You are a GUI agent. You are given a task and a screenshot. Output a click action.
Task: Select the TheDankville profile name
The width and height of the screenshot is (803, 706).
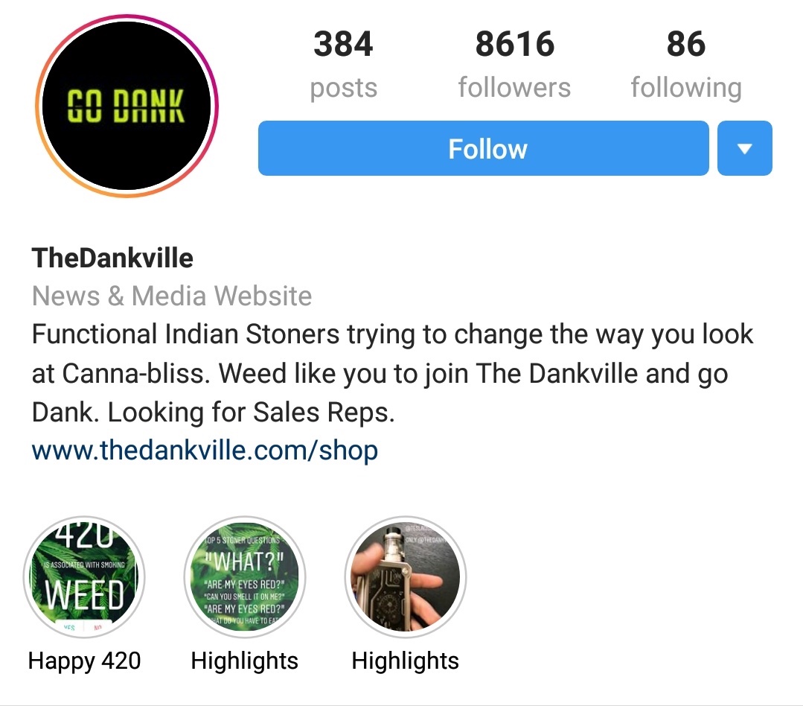pyautogui.click(x=112, y=258)
